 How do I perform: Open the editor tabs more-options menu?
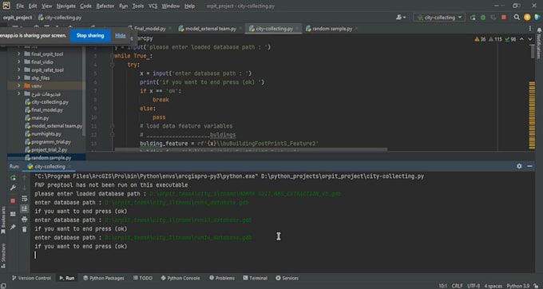pos(530,29)
